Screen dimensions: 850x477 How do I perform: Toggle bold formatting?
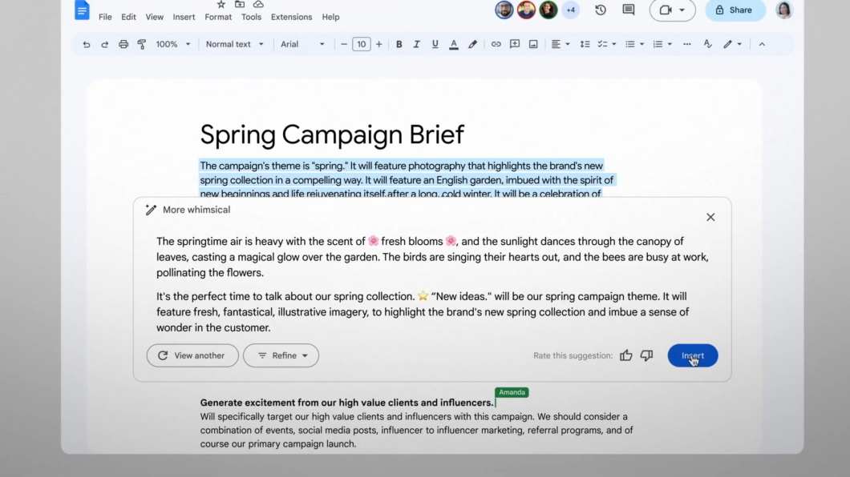pyautogui.click(x=399, y=44)
